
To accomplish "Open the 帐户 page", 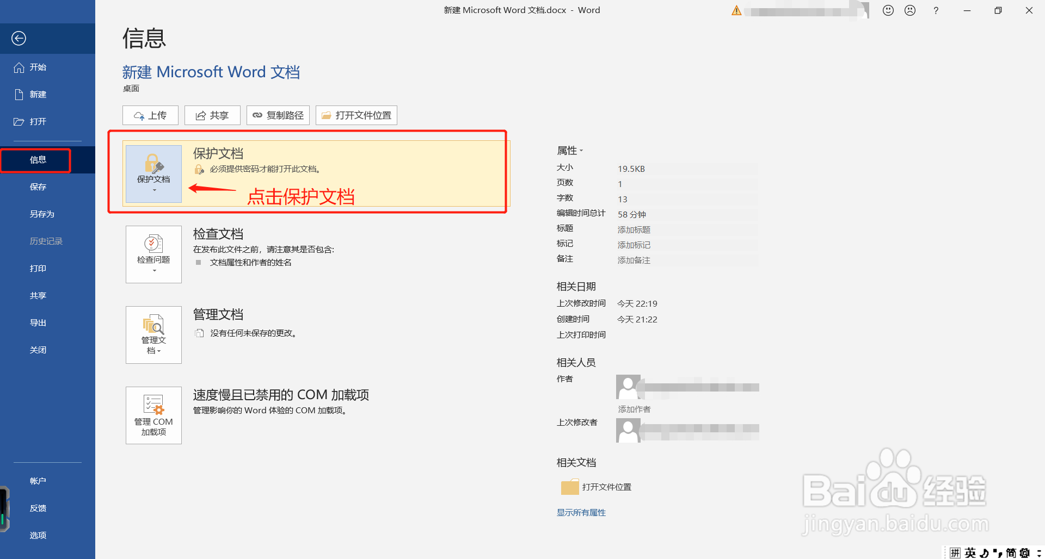I will (x=47, y=481).
